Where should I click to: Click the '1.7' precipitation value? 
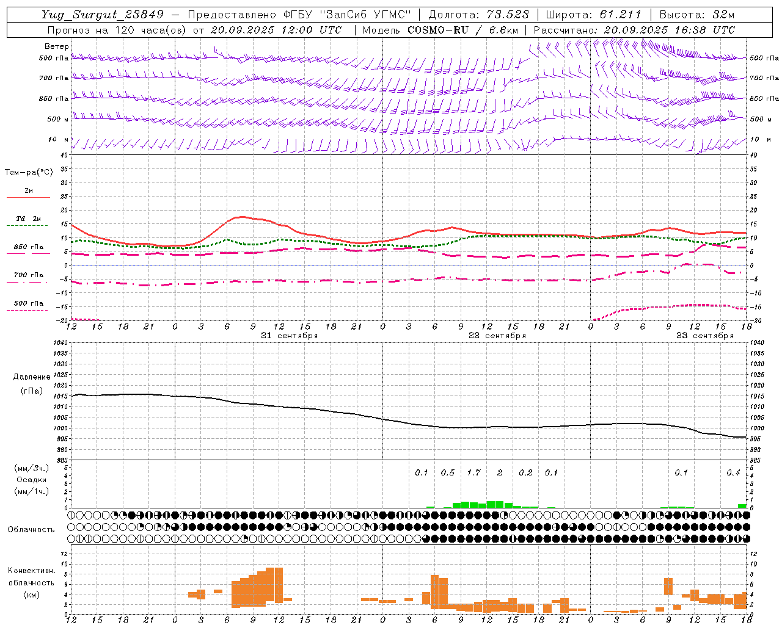point(473,472)
